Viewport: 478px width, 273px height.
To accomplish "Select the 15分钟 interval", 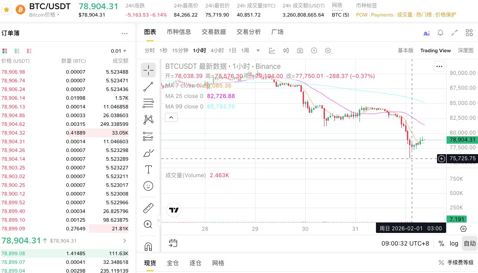I will (x=180, y=51).
